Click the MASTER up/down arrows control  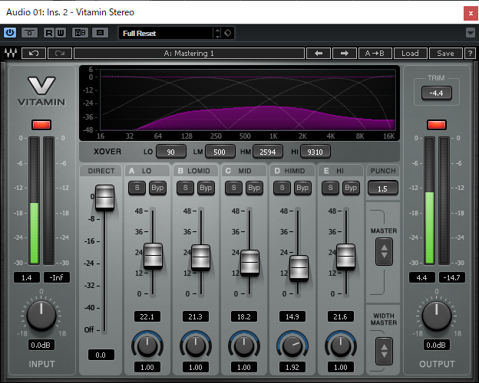[x=384, y=251]
